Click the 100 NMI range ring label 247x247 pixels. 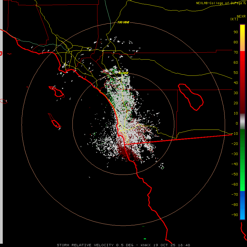(x=123, y=23)
